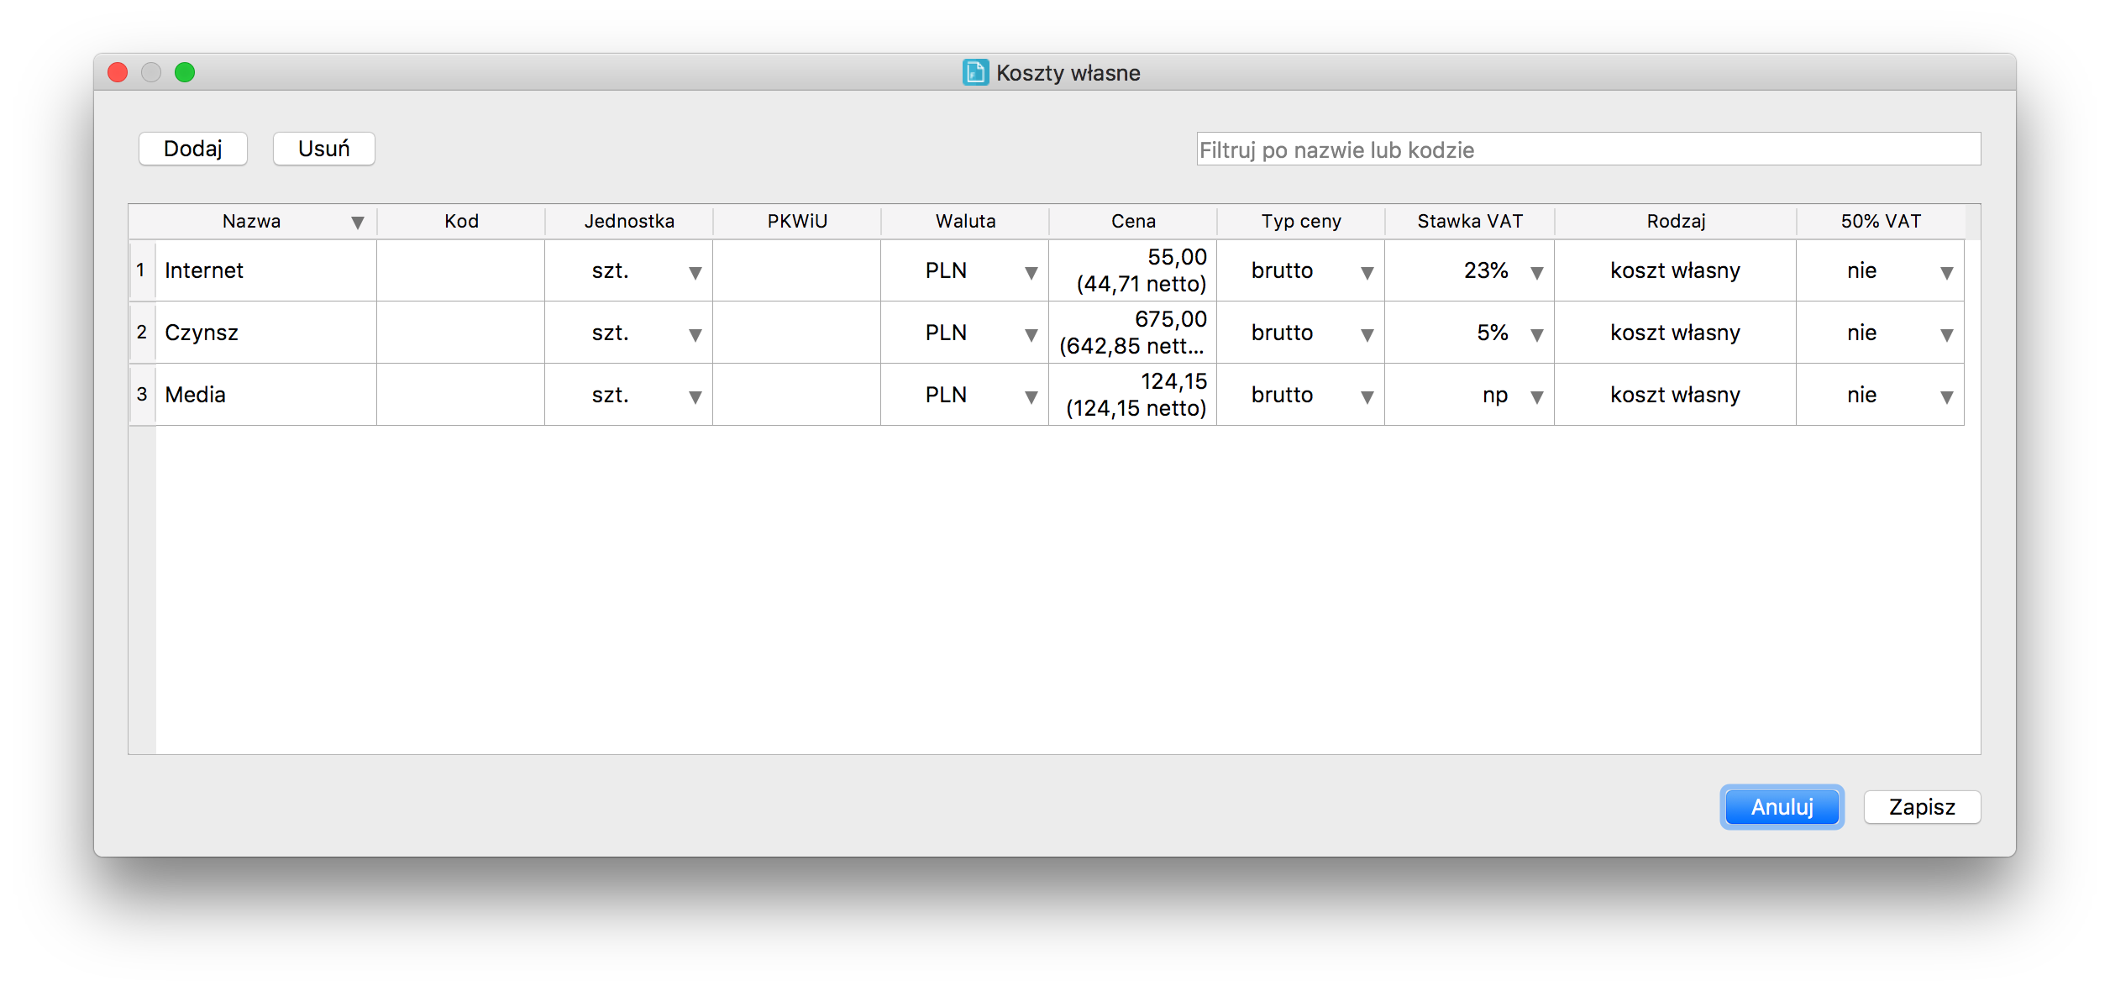Click the 50% VAT column header
Viewport: 2110px width, 991px height.
1881,222
